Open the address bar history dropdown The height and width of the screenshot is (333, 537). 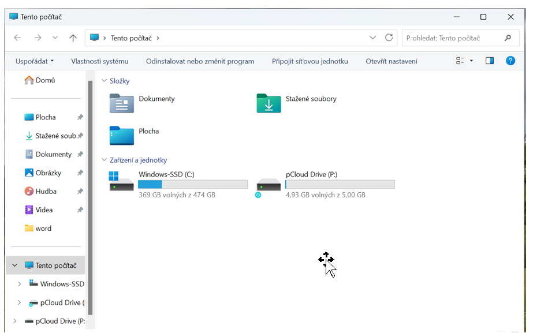(373, 38)
